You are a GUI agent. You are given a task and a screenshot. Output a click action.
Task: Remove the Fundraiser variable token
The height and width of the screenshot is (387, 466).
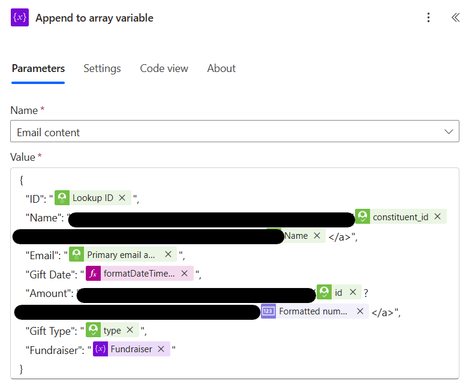pyautogui.click(x=161, y=349)
